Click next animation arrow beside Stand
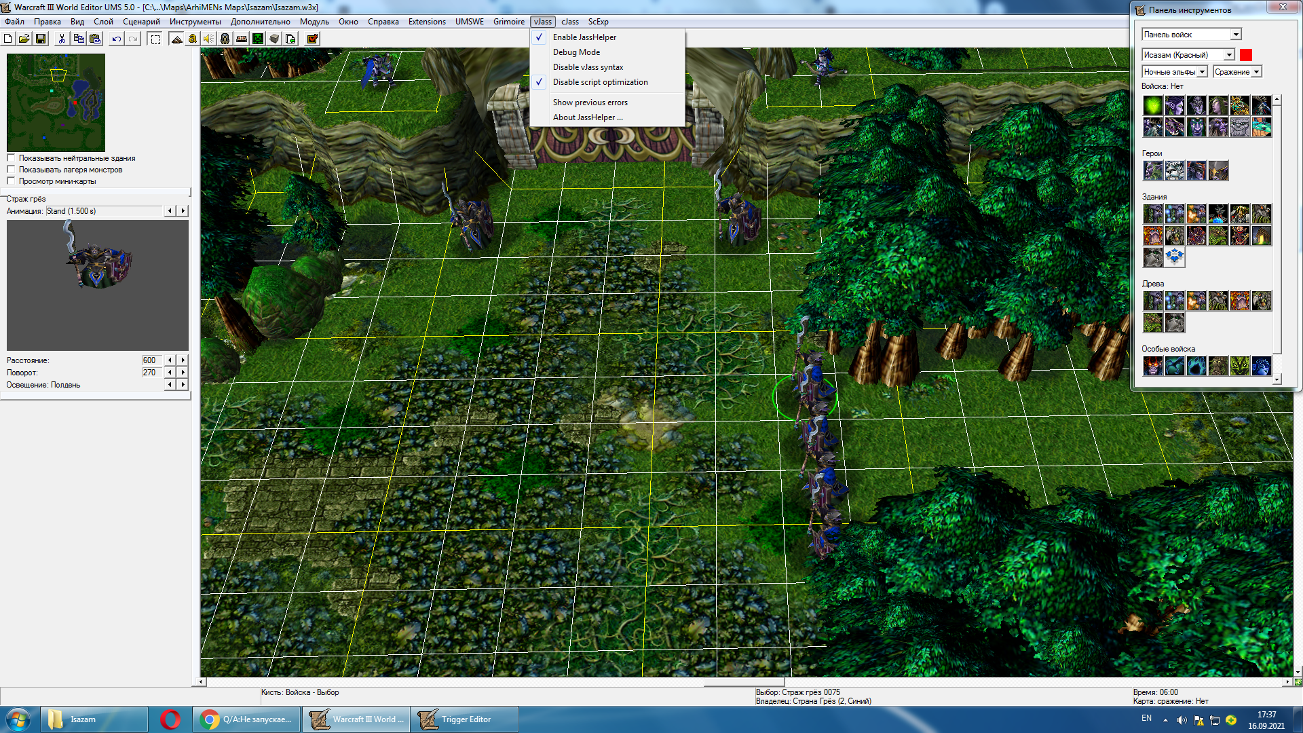This screenshot has height=733, width=1303. point(183,211)
